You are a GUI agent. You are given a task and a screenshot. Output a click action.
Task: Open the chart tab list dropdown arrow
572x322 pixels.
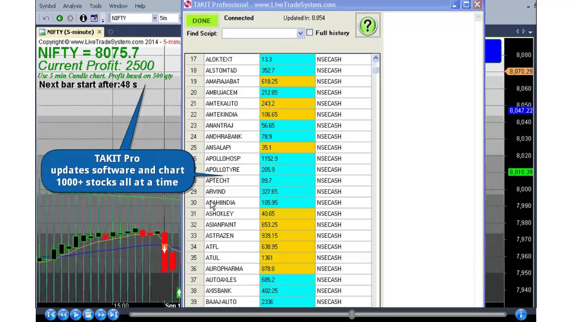point(530,32)
